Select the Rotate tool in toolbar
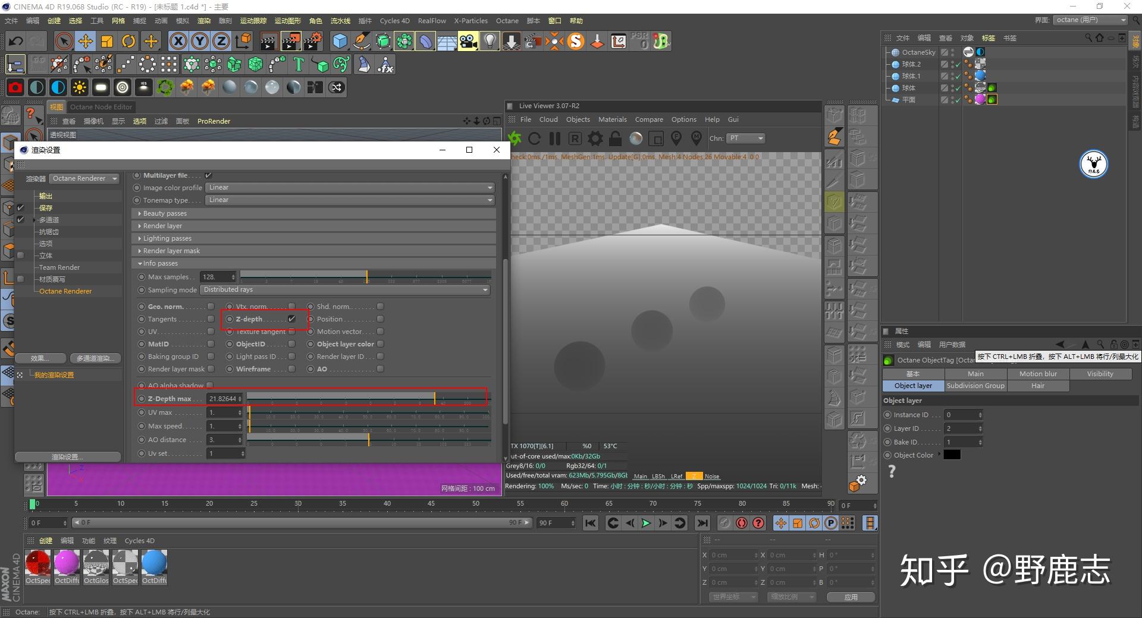 [x=128, y=41]
